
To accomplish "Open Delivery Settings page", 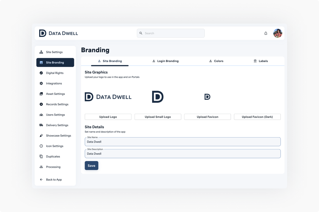I will click(x=55, y=125).
